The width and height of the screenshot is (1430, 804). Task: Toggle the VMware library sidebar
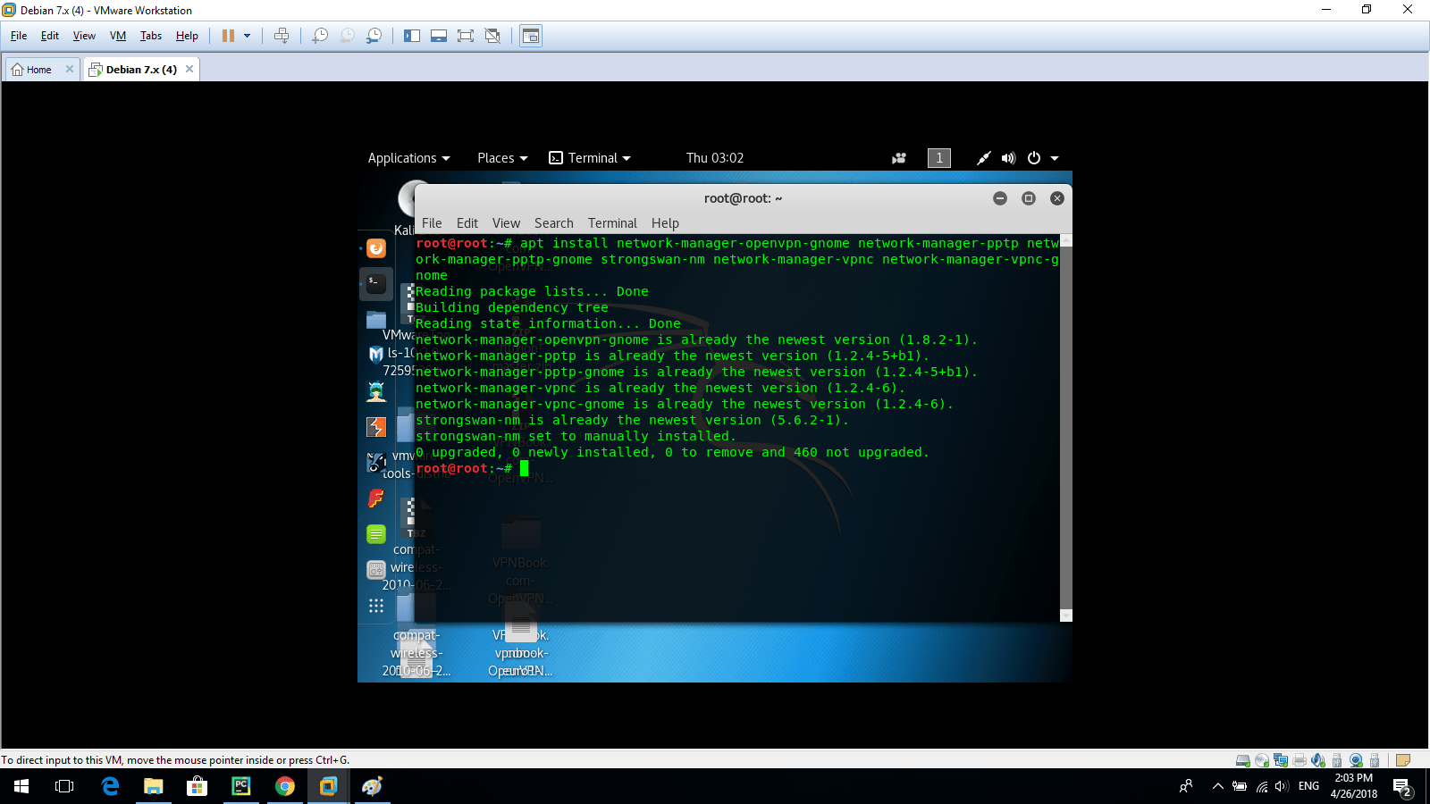coord(412,36)
